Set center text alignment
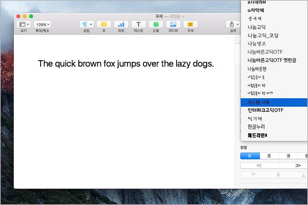The height and width of the screenshot is (205, 308). pos(269,156)
